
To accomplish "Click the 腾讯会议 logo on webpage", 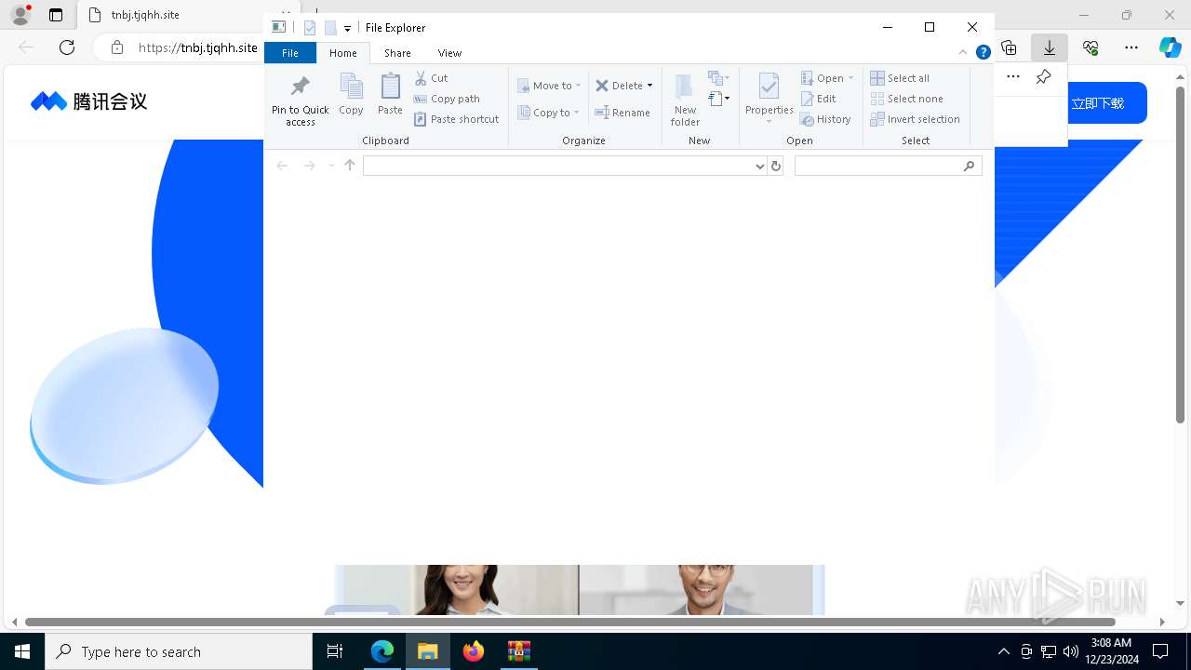I will pos(88,101).
